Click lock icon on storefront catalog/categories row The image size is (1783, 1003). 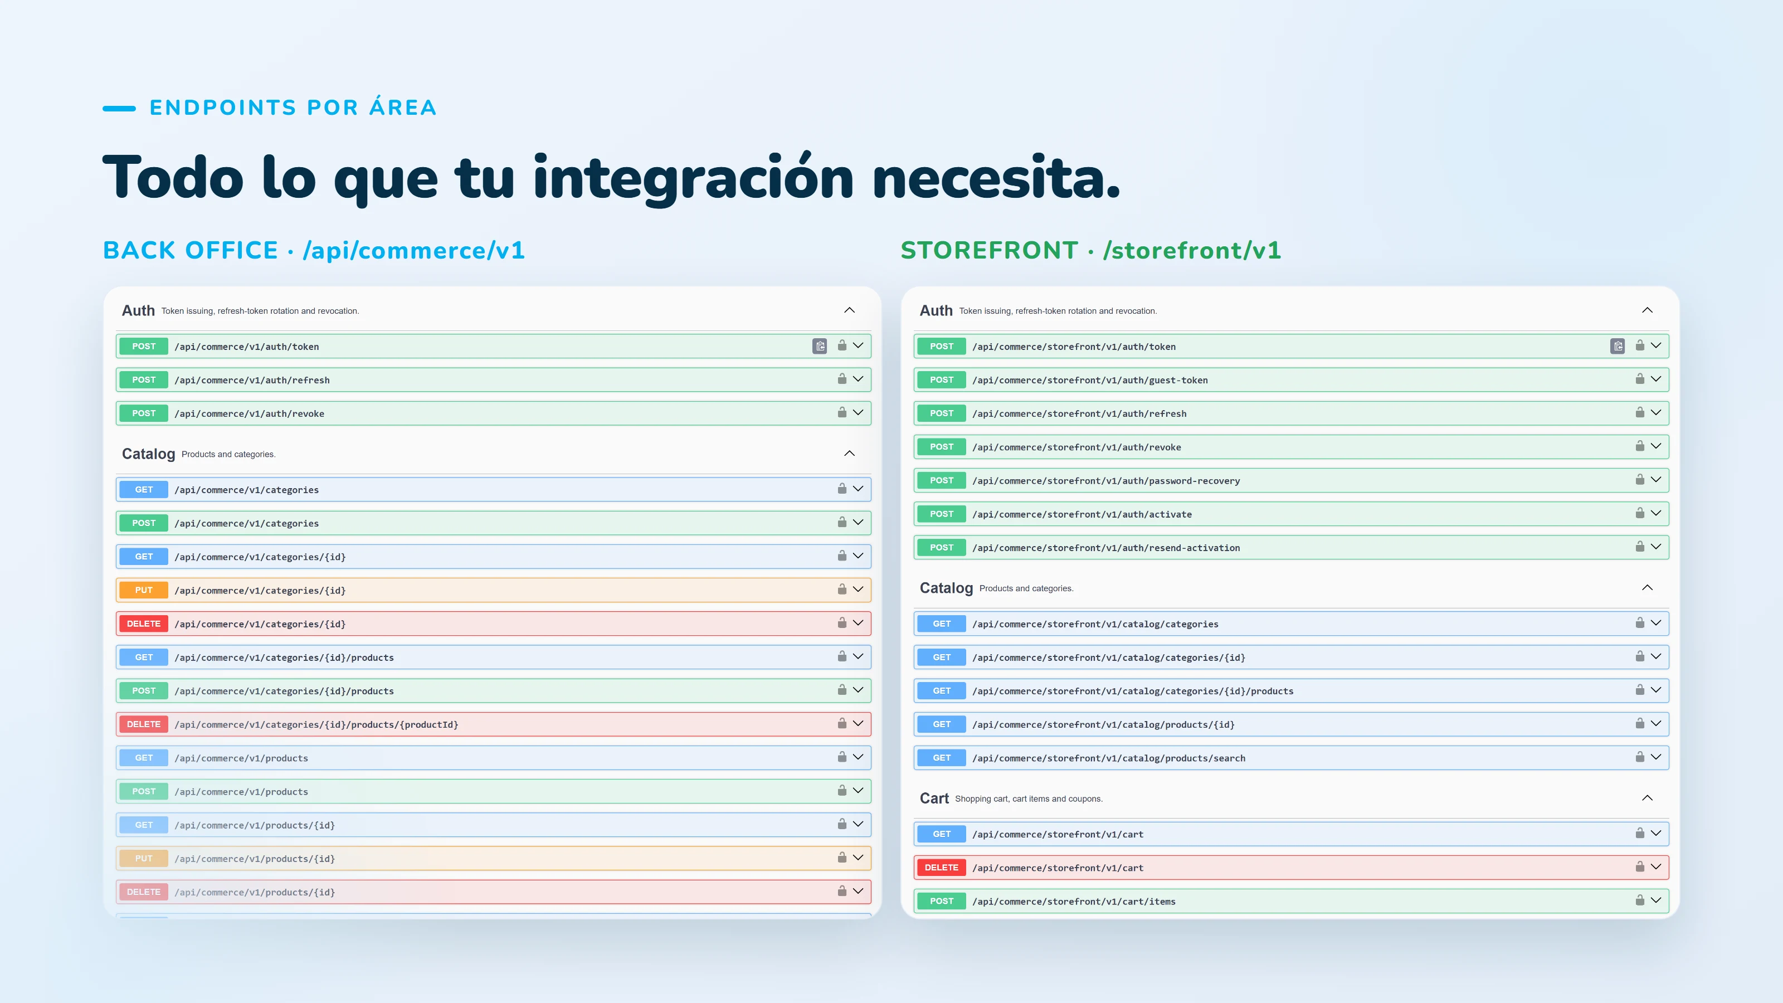[x=1640, y=623]
